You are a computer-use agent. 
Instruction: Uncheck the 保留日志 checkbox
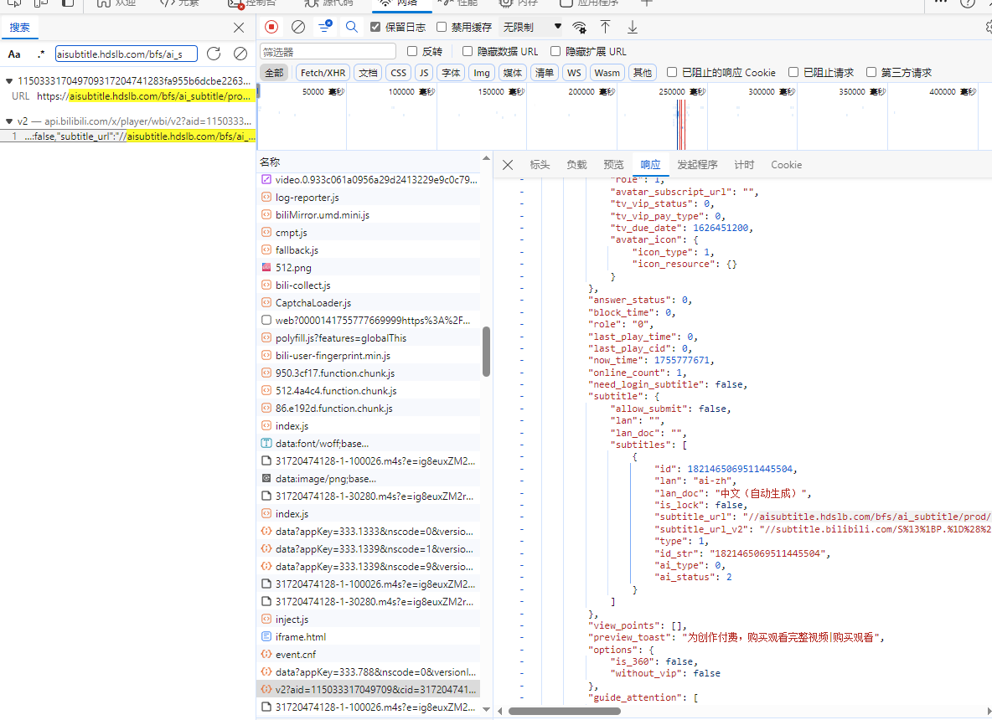(375, 28)
